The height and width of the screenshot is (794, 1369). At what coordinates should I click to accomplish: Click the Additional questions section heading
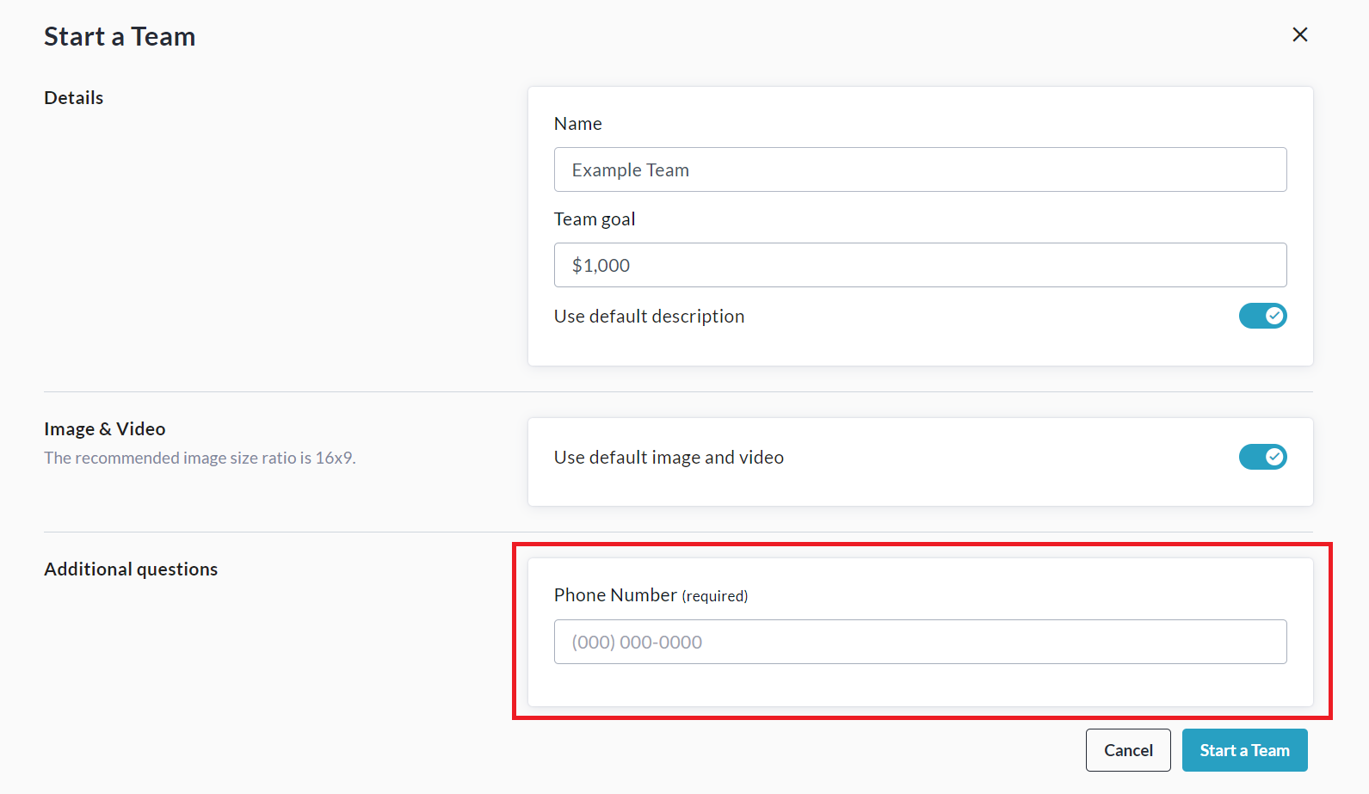[131, 569]
